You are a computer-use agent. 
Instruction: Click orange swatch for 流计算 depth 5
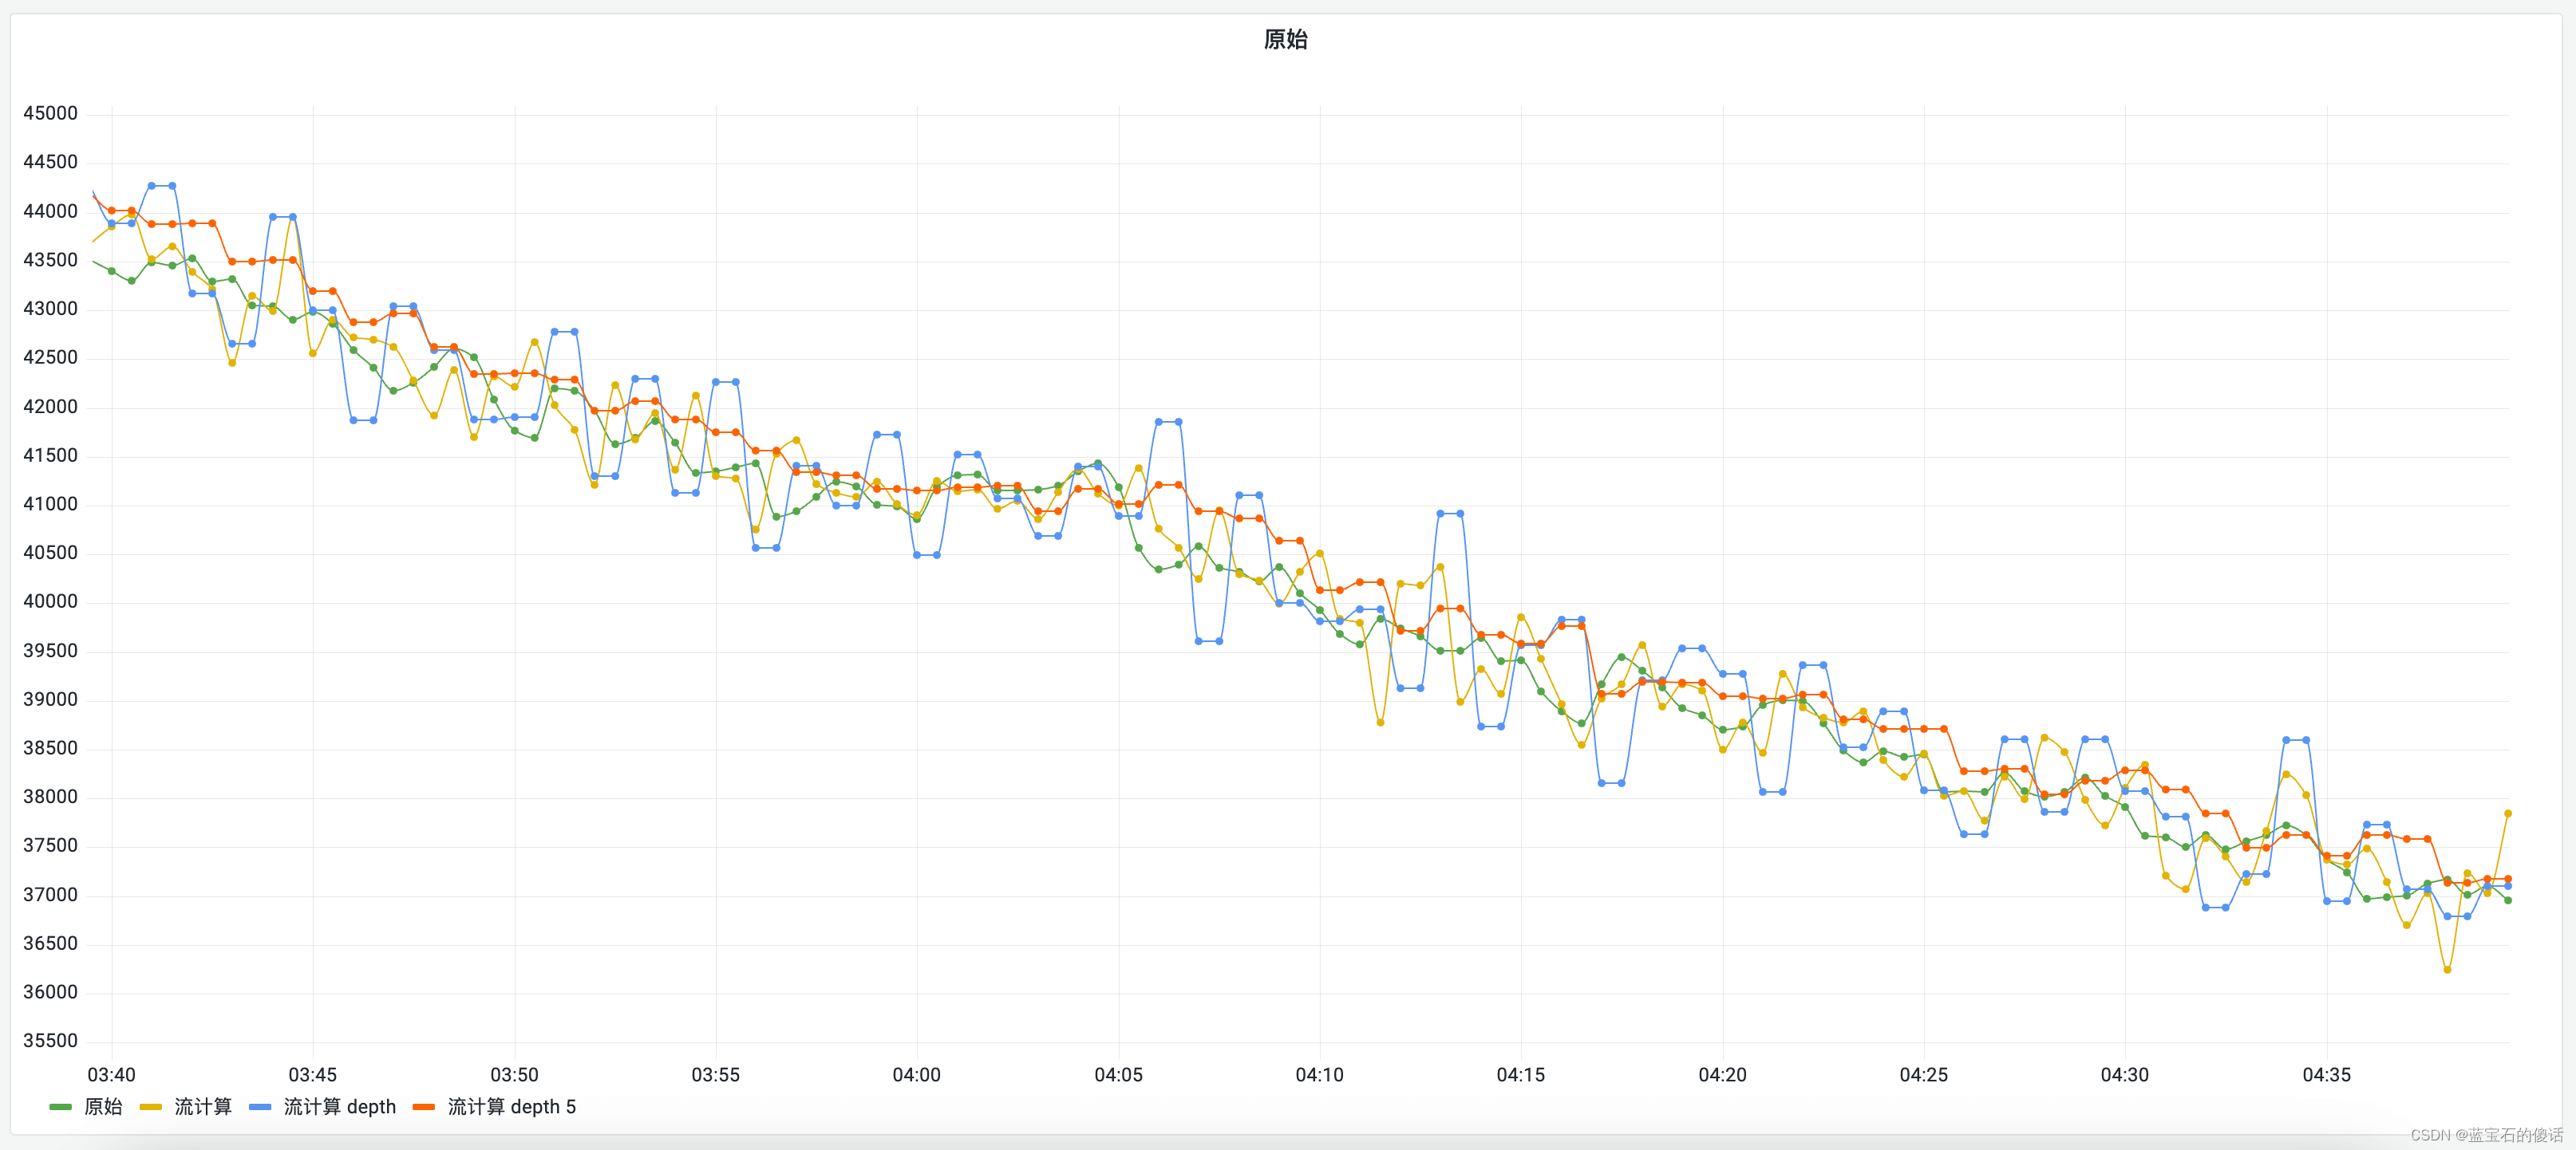click(424, 1107)
